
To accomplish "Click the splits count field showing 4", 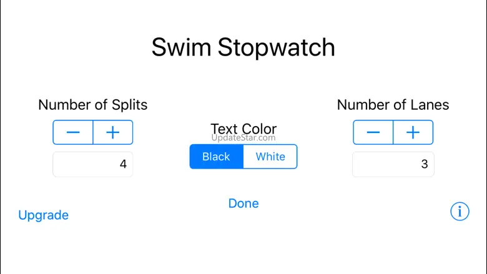I will (x=93, y=165).
